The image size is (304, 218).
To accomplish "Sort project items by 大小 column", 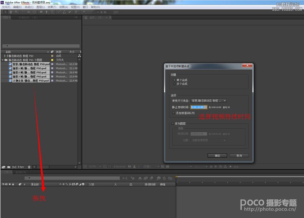I will [72, 52].
